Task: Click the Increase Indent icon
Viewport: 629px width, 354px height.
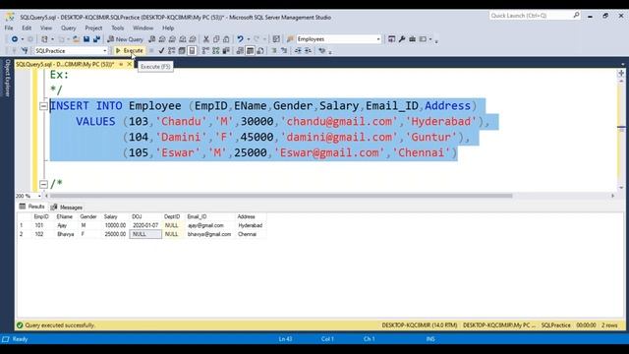Action: point(308,50)
